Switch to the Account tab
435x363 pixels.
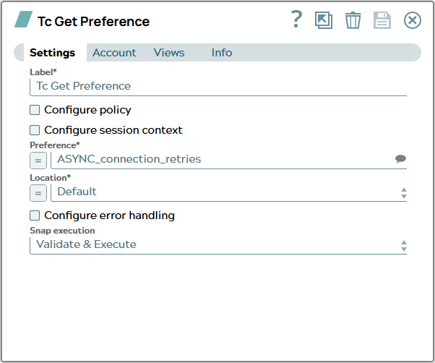pos(114,53)
